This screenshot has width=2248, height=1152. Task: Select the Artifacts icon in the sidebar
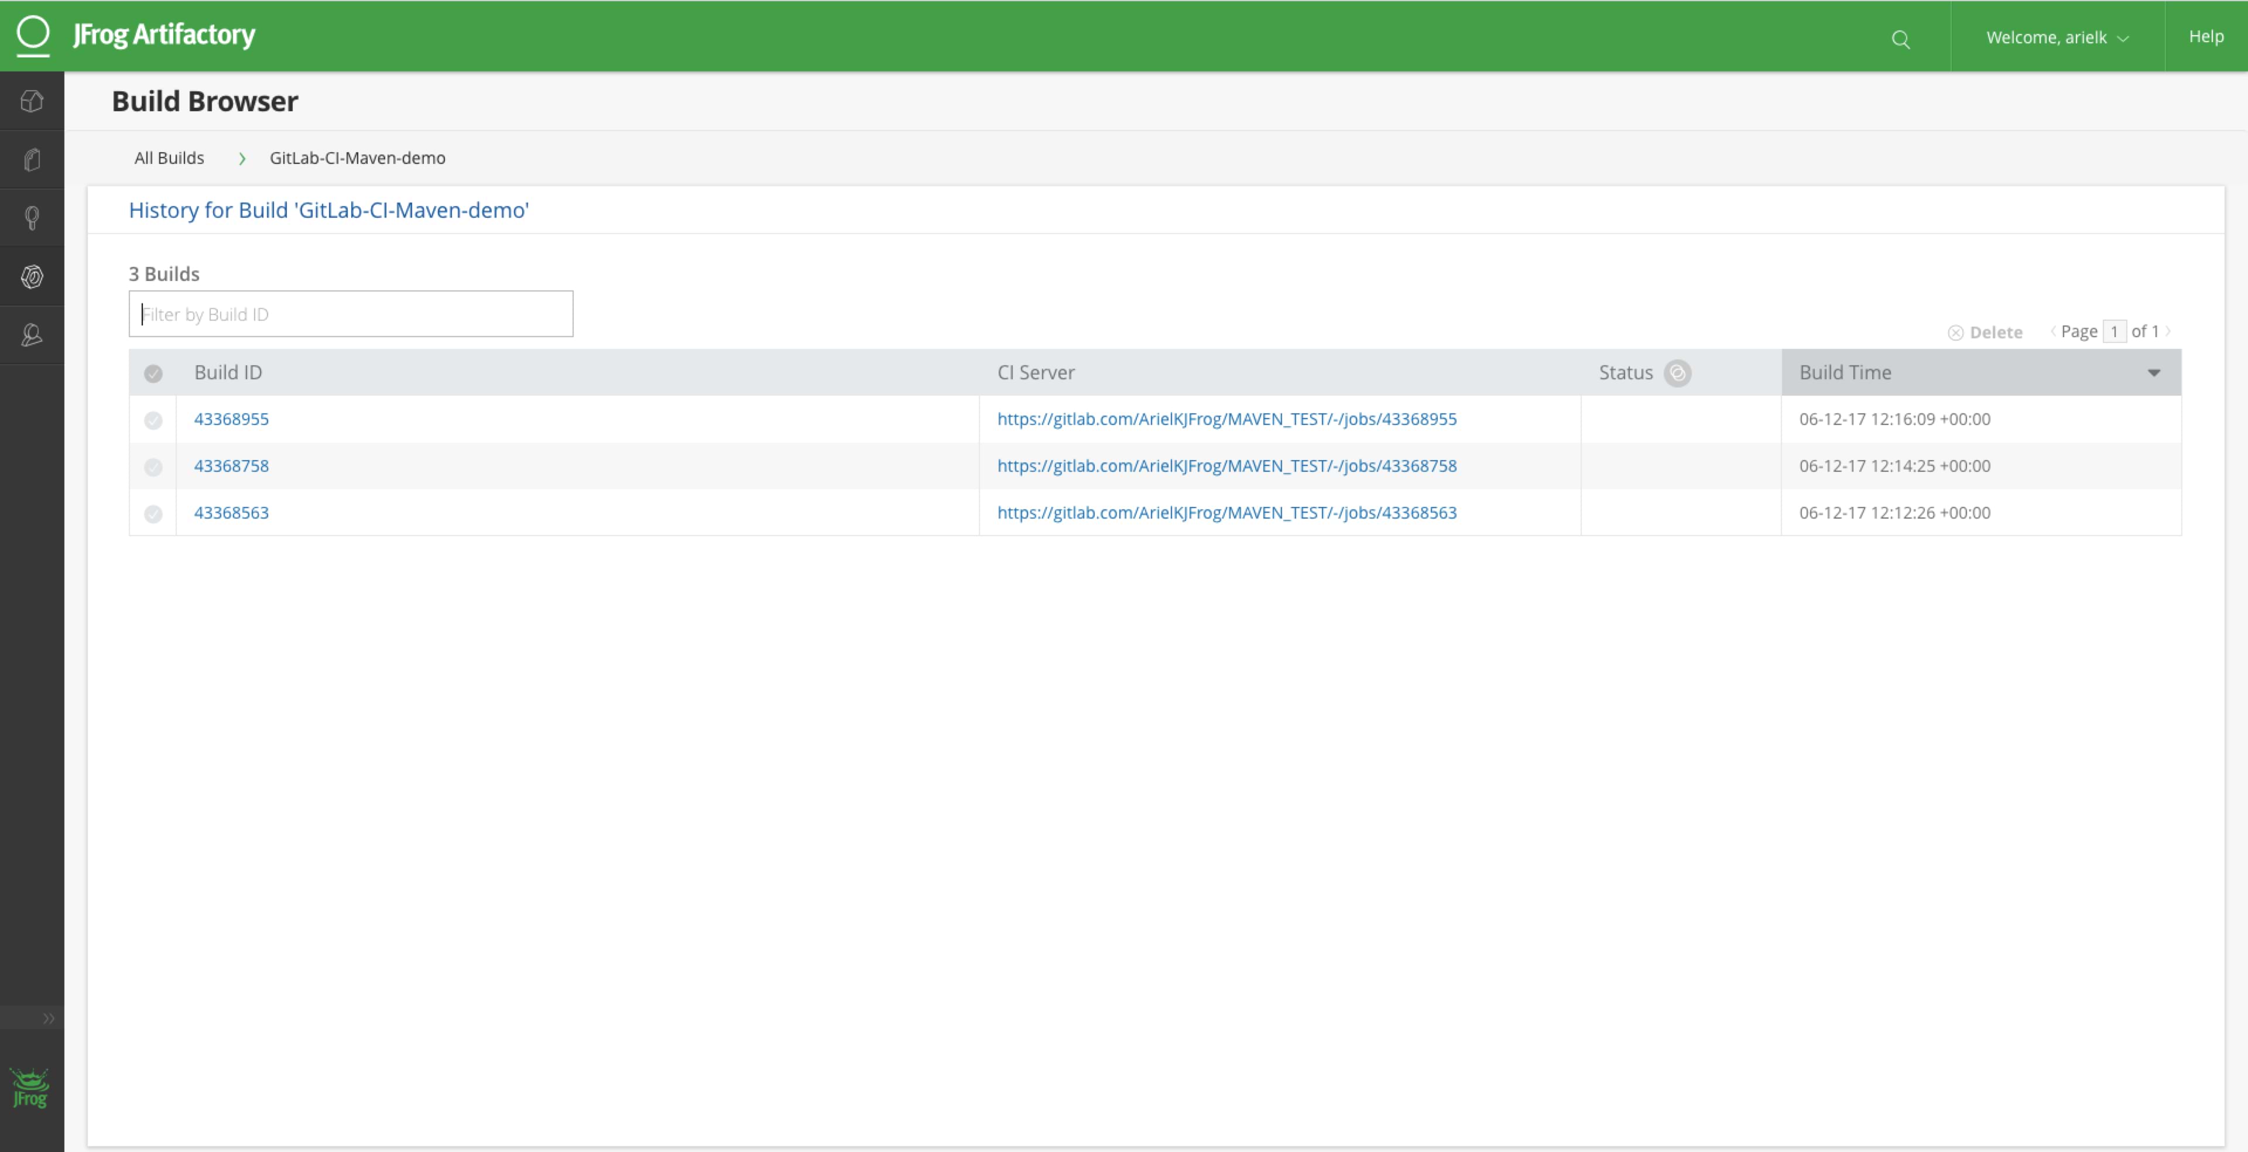click(32, 159)
